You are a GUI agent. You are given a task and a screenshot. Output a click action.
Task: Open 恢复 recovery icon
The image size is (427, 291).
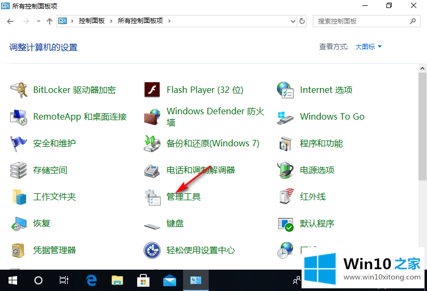coord(19,224)
